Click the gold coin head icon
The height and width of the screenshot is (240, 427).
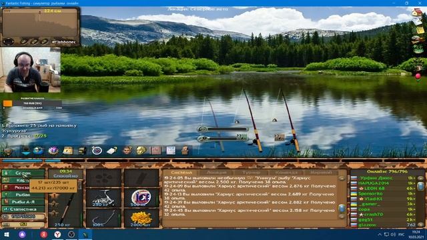[141, 150]
